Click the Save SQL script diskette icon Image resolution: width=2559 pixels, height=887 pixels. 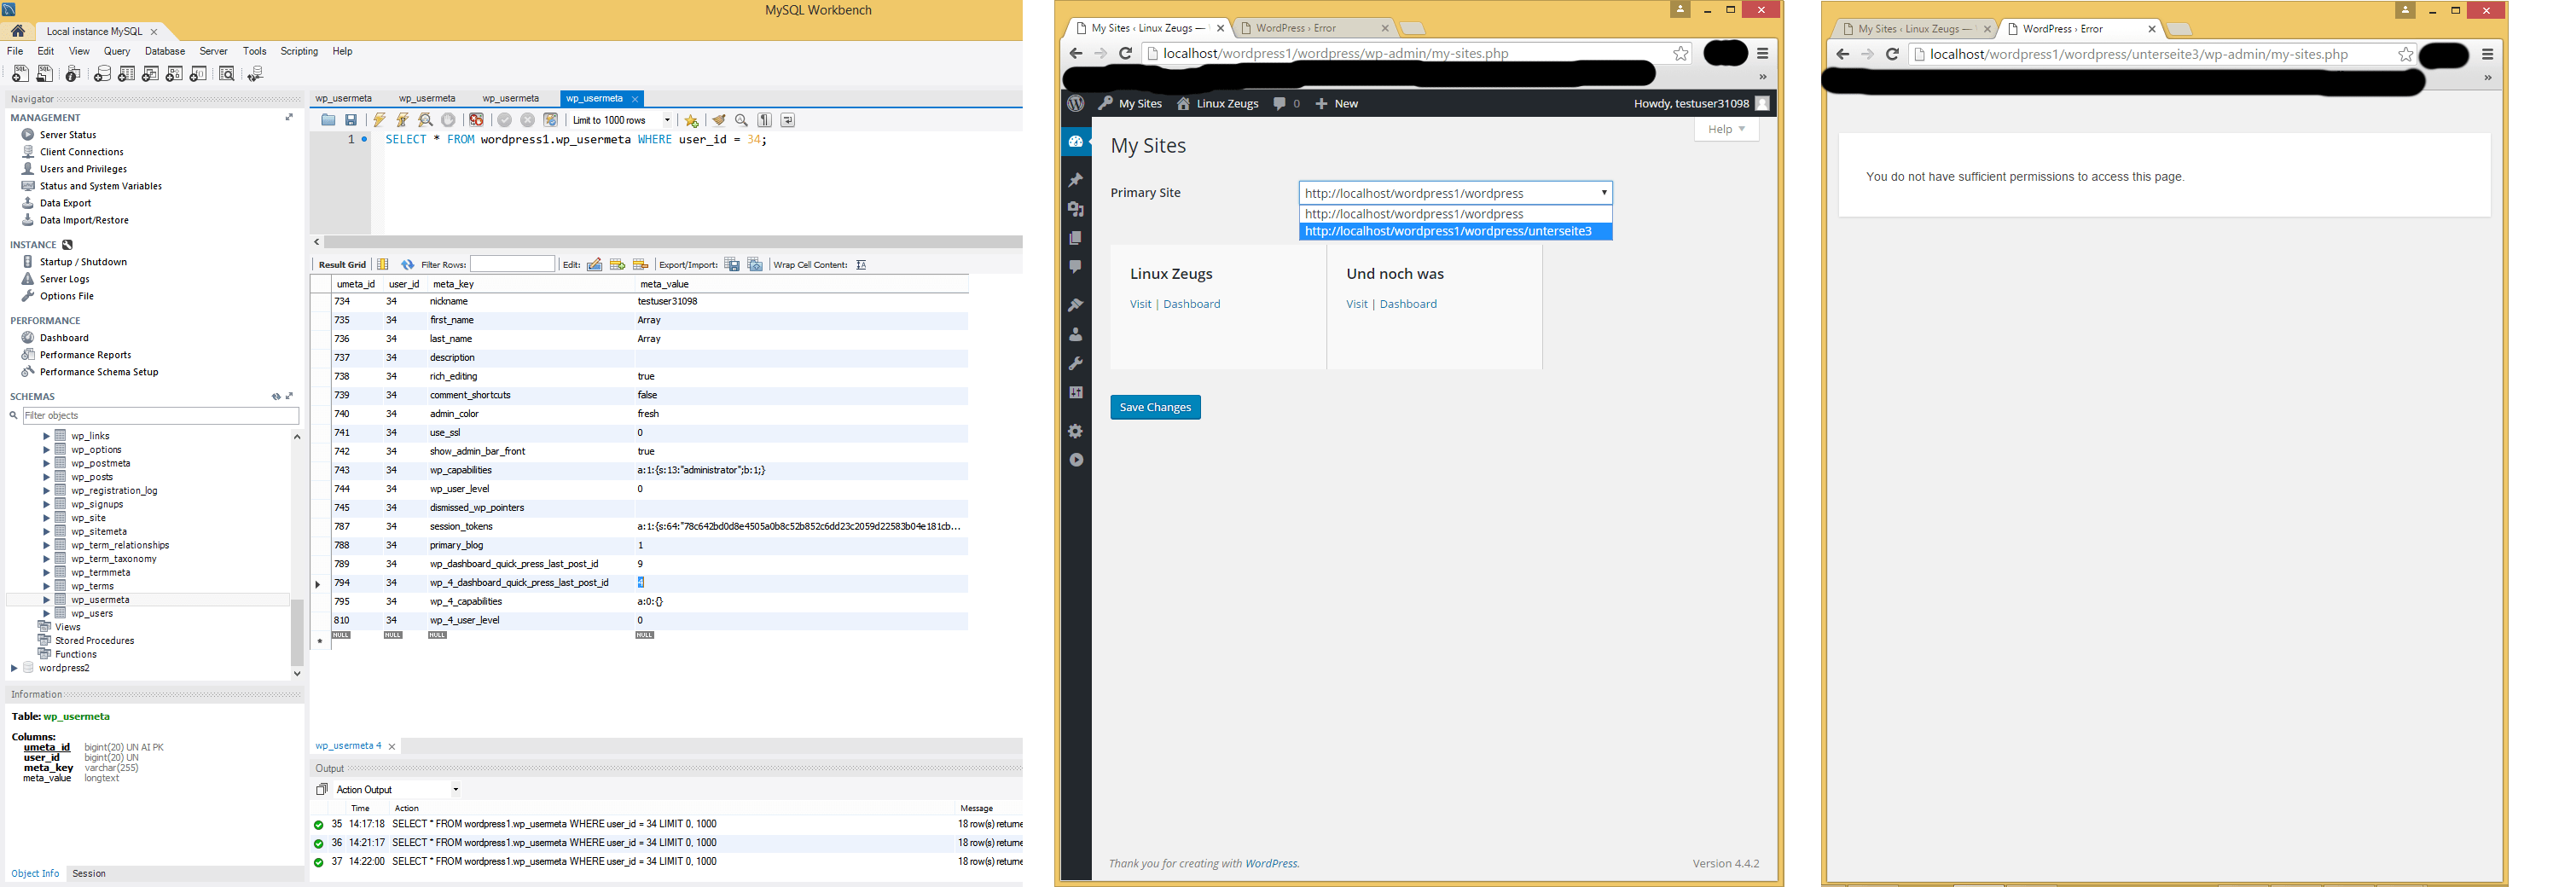tap(351, 119)
